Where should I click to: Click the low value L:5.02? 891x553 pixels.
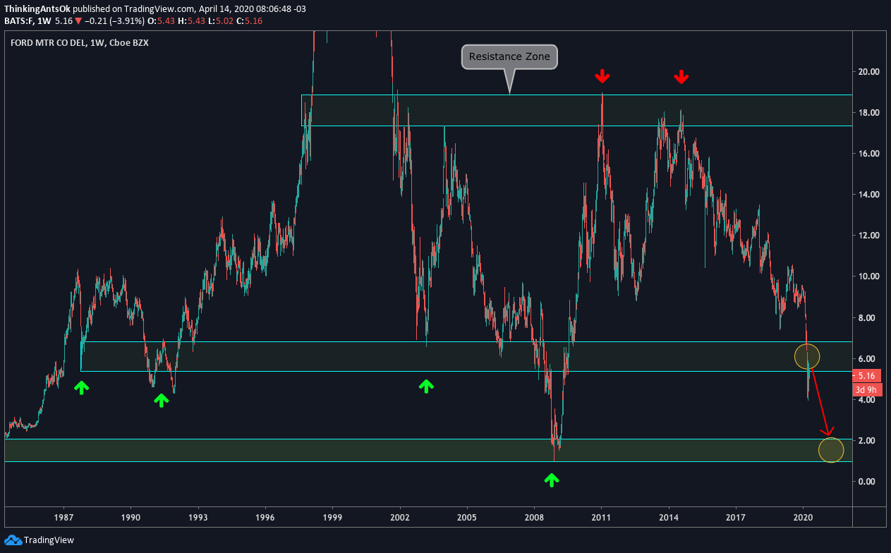tap(221, 21)
